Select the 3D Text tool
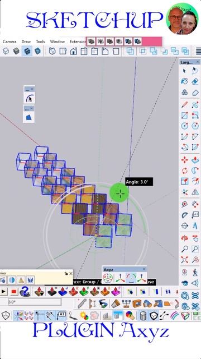The height and width of the screenshot is (359, 201). tap(195, 225)
